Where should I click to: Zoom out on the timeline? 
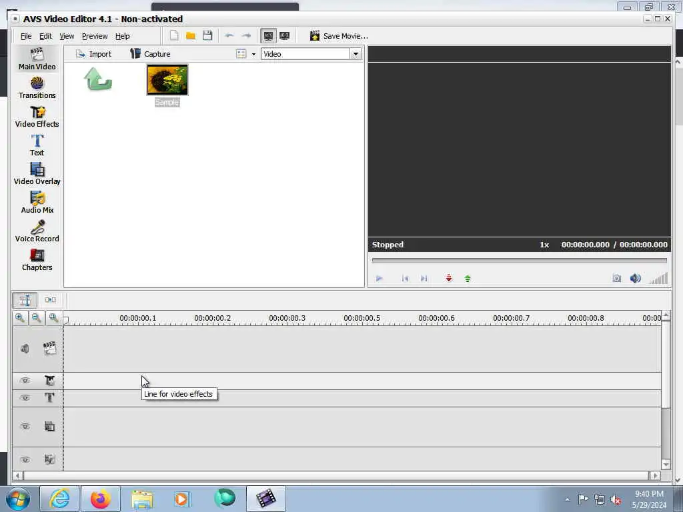pyautogui.click(x=37, y=318)
